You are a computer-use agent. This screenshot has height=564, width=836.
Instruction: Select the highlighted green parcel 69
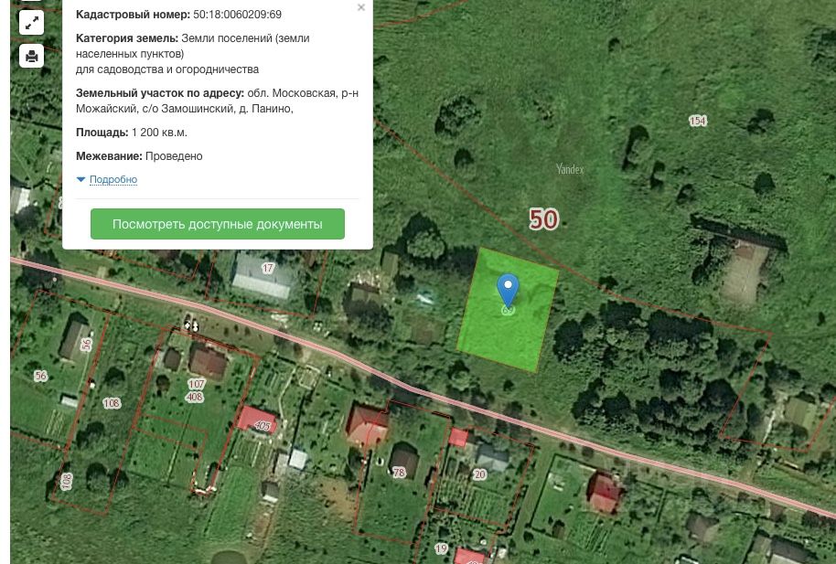coord(508,310)
